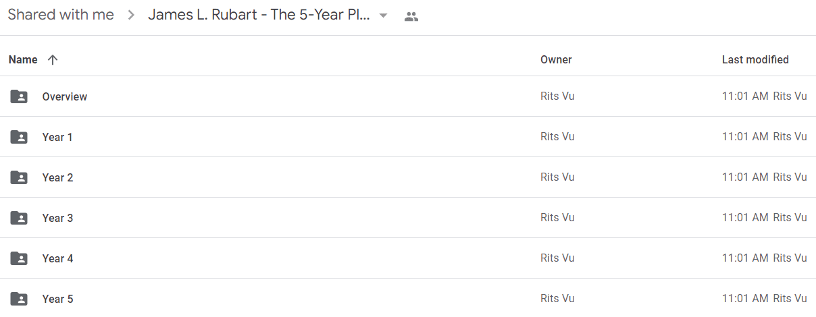
Task: Click the breadcrumb chevron after Shared with me
Action: pos(131,16)
